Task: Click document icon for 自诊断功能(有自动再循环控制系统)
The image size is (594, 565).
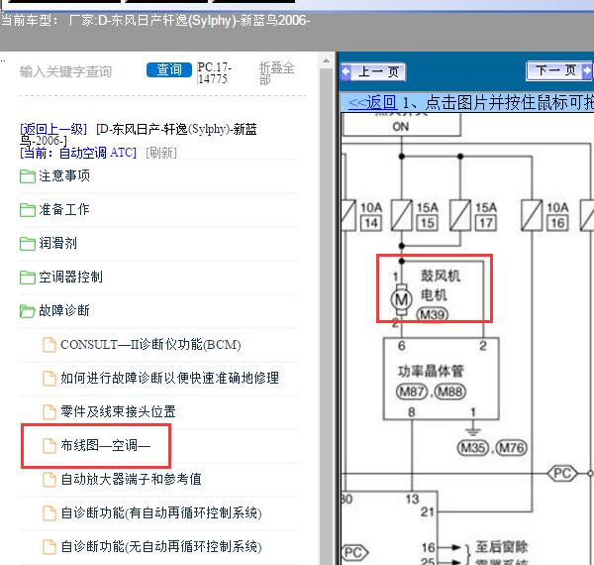Action: pyautogui.click(x=49, y=513)
